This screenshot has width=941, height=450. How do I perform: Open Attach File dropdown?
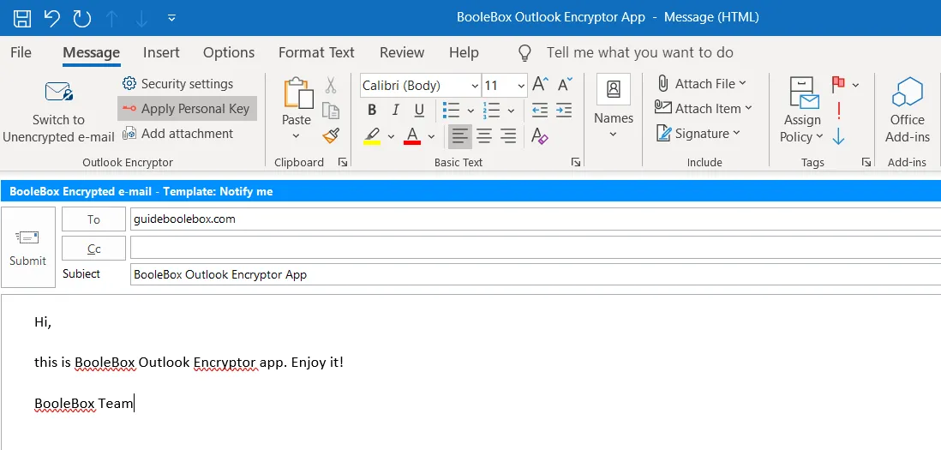click(x=702, y=84)
